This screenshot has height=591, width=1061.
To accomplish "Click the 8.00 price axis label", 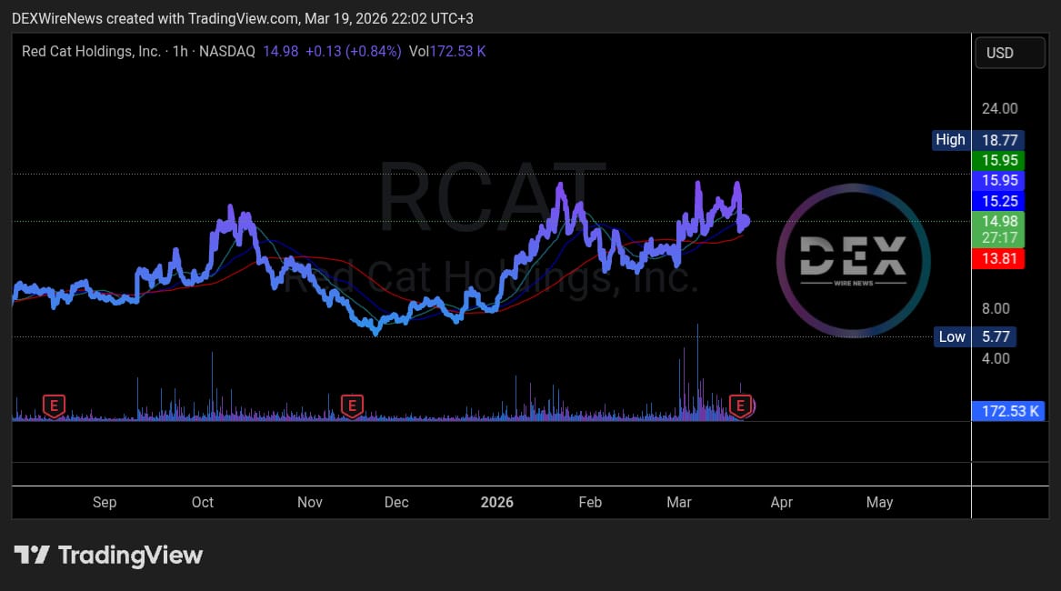I will click(996, 309).
